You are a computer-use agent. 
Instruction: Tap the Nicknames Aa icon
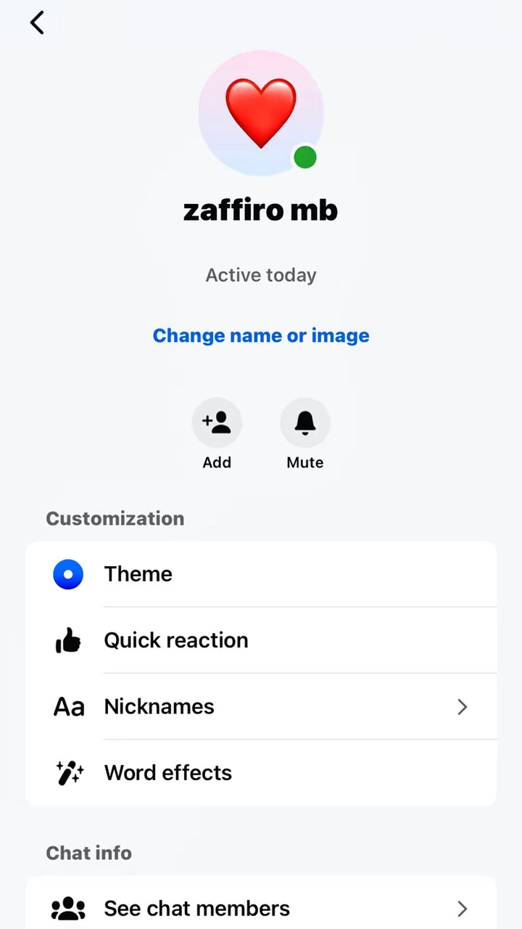(x=69, y=707)
